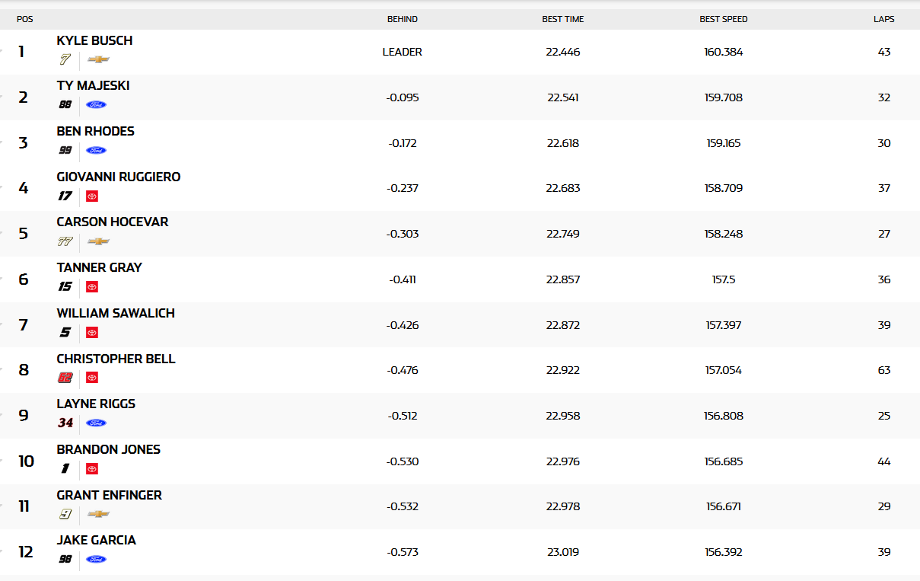The width and height of the screenshot is (920, 581).
Task: Expand the row arrow beside position 3
Action: click(2, 142)
